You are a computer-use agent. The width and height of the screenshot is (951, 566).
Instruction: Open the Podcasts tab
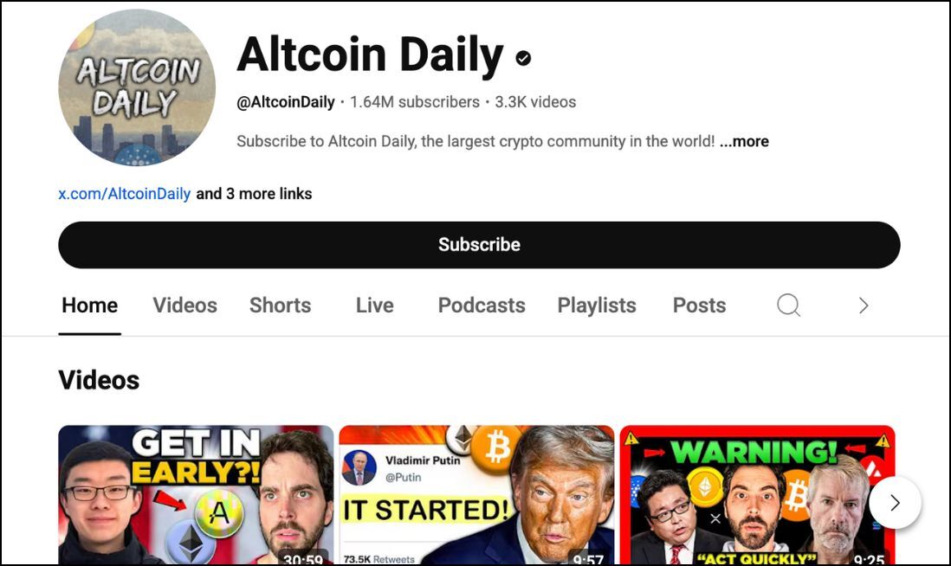tap(482, 306)
